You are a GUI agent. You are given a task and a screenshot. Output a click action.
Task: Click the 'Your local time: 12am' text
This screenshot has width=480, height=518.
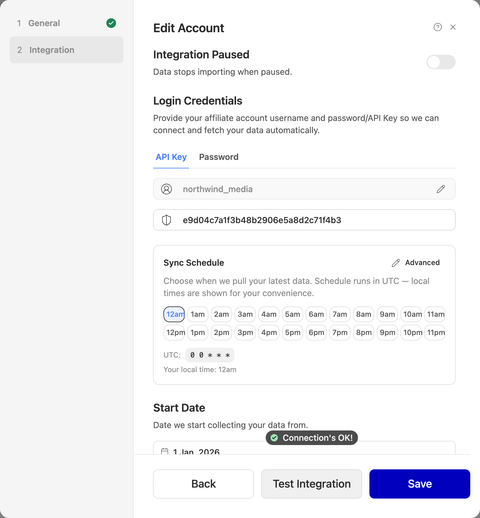pyautogui.click(x=200, y=370)
